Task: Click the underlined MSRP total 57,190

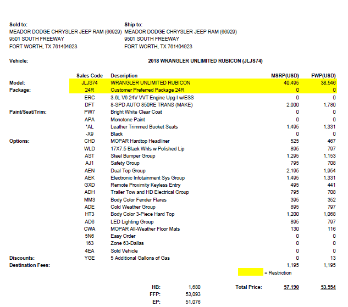Action: (291, 287)
